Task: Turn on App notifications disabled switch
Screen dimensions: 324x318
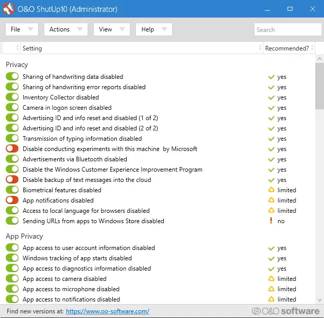Action: pos(12,200)
